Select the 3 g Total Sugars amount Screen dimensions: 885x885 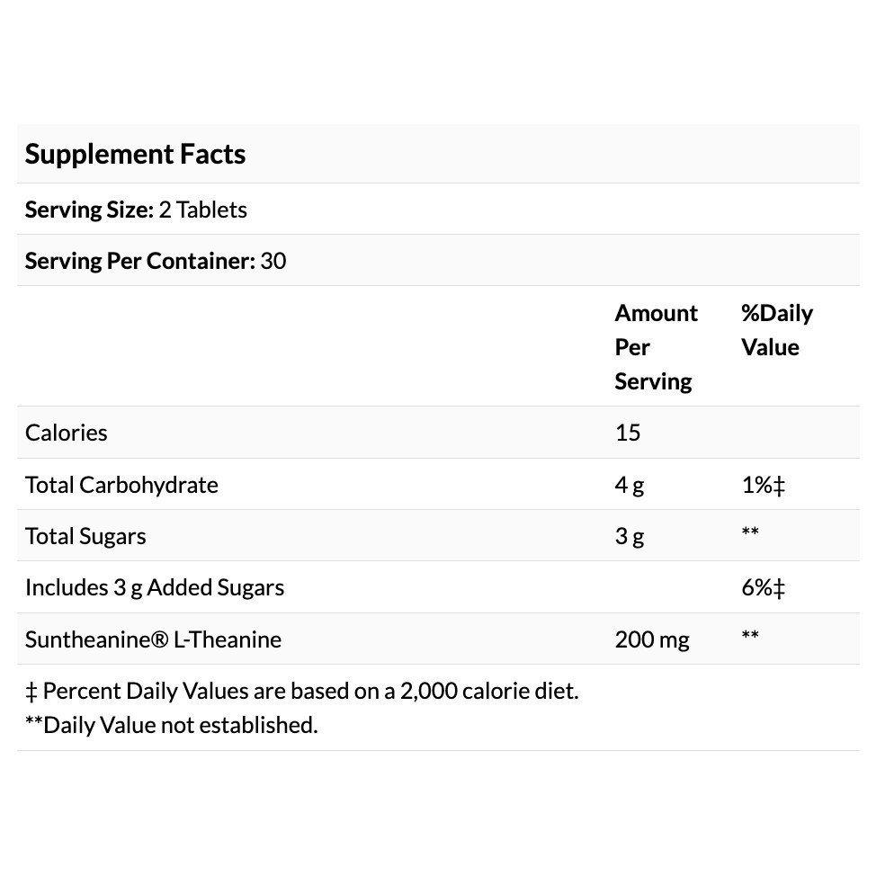pyautogui.click(x=630, y=536)
